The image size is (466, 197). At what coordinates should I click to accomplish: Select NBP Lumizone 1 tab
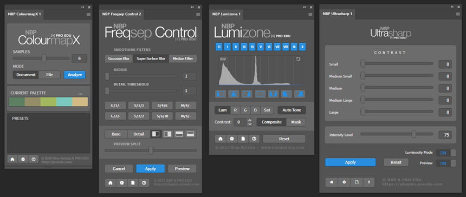click(226, 14)
